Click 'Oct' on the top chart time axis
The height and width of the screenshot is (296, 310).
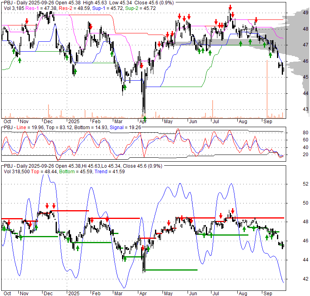[x=7, y=122]
